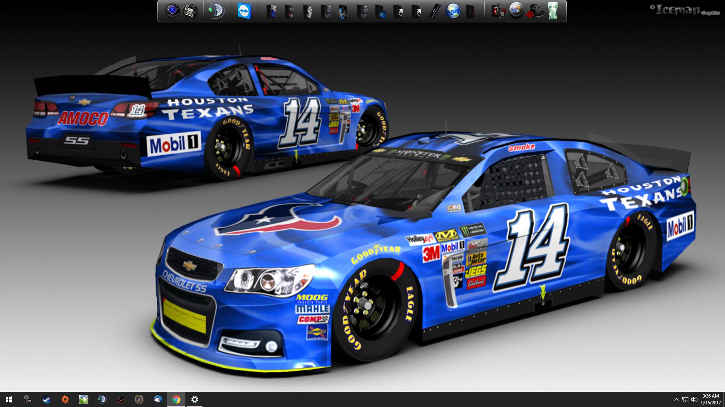
Task: Open the black USB drive dock icon
Action: tap(435, 11)
